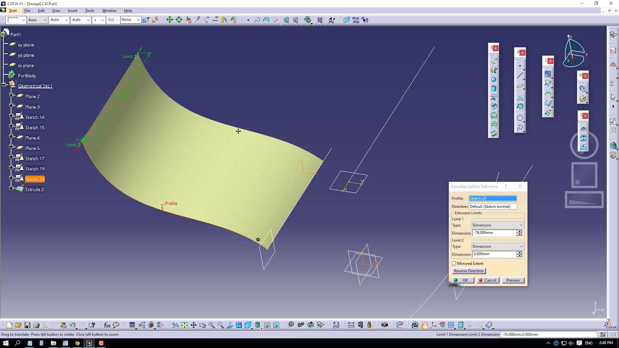Viewport: 619px width, 348px height.
Task: Click the Zoom In icon
Action: tap(212, 325)
